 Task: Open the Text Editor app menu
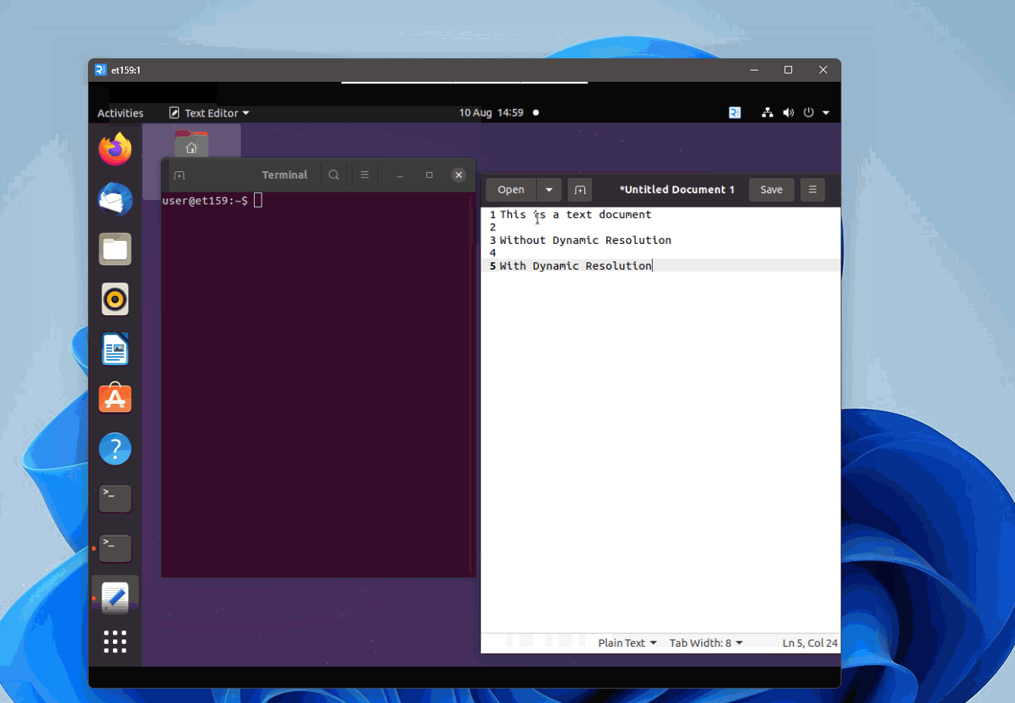[x=209, y=113]
